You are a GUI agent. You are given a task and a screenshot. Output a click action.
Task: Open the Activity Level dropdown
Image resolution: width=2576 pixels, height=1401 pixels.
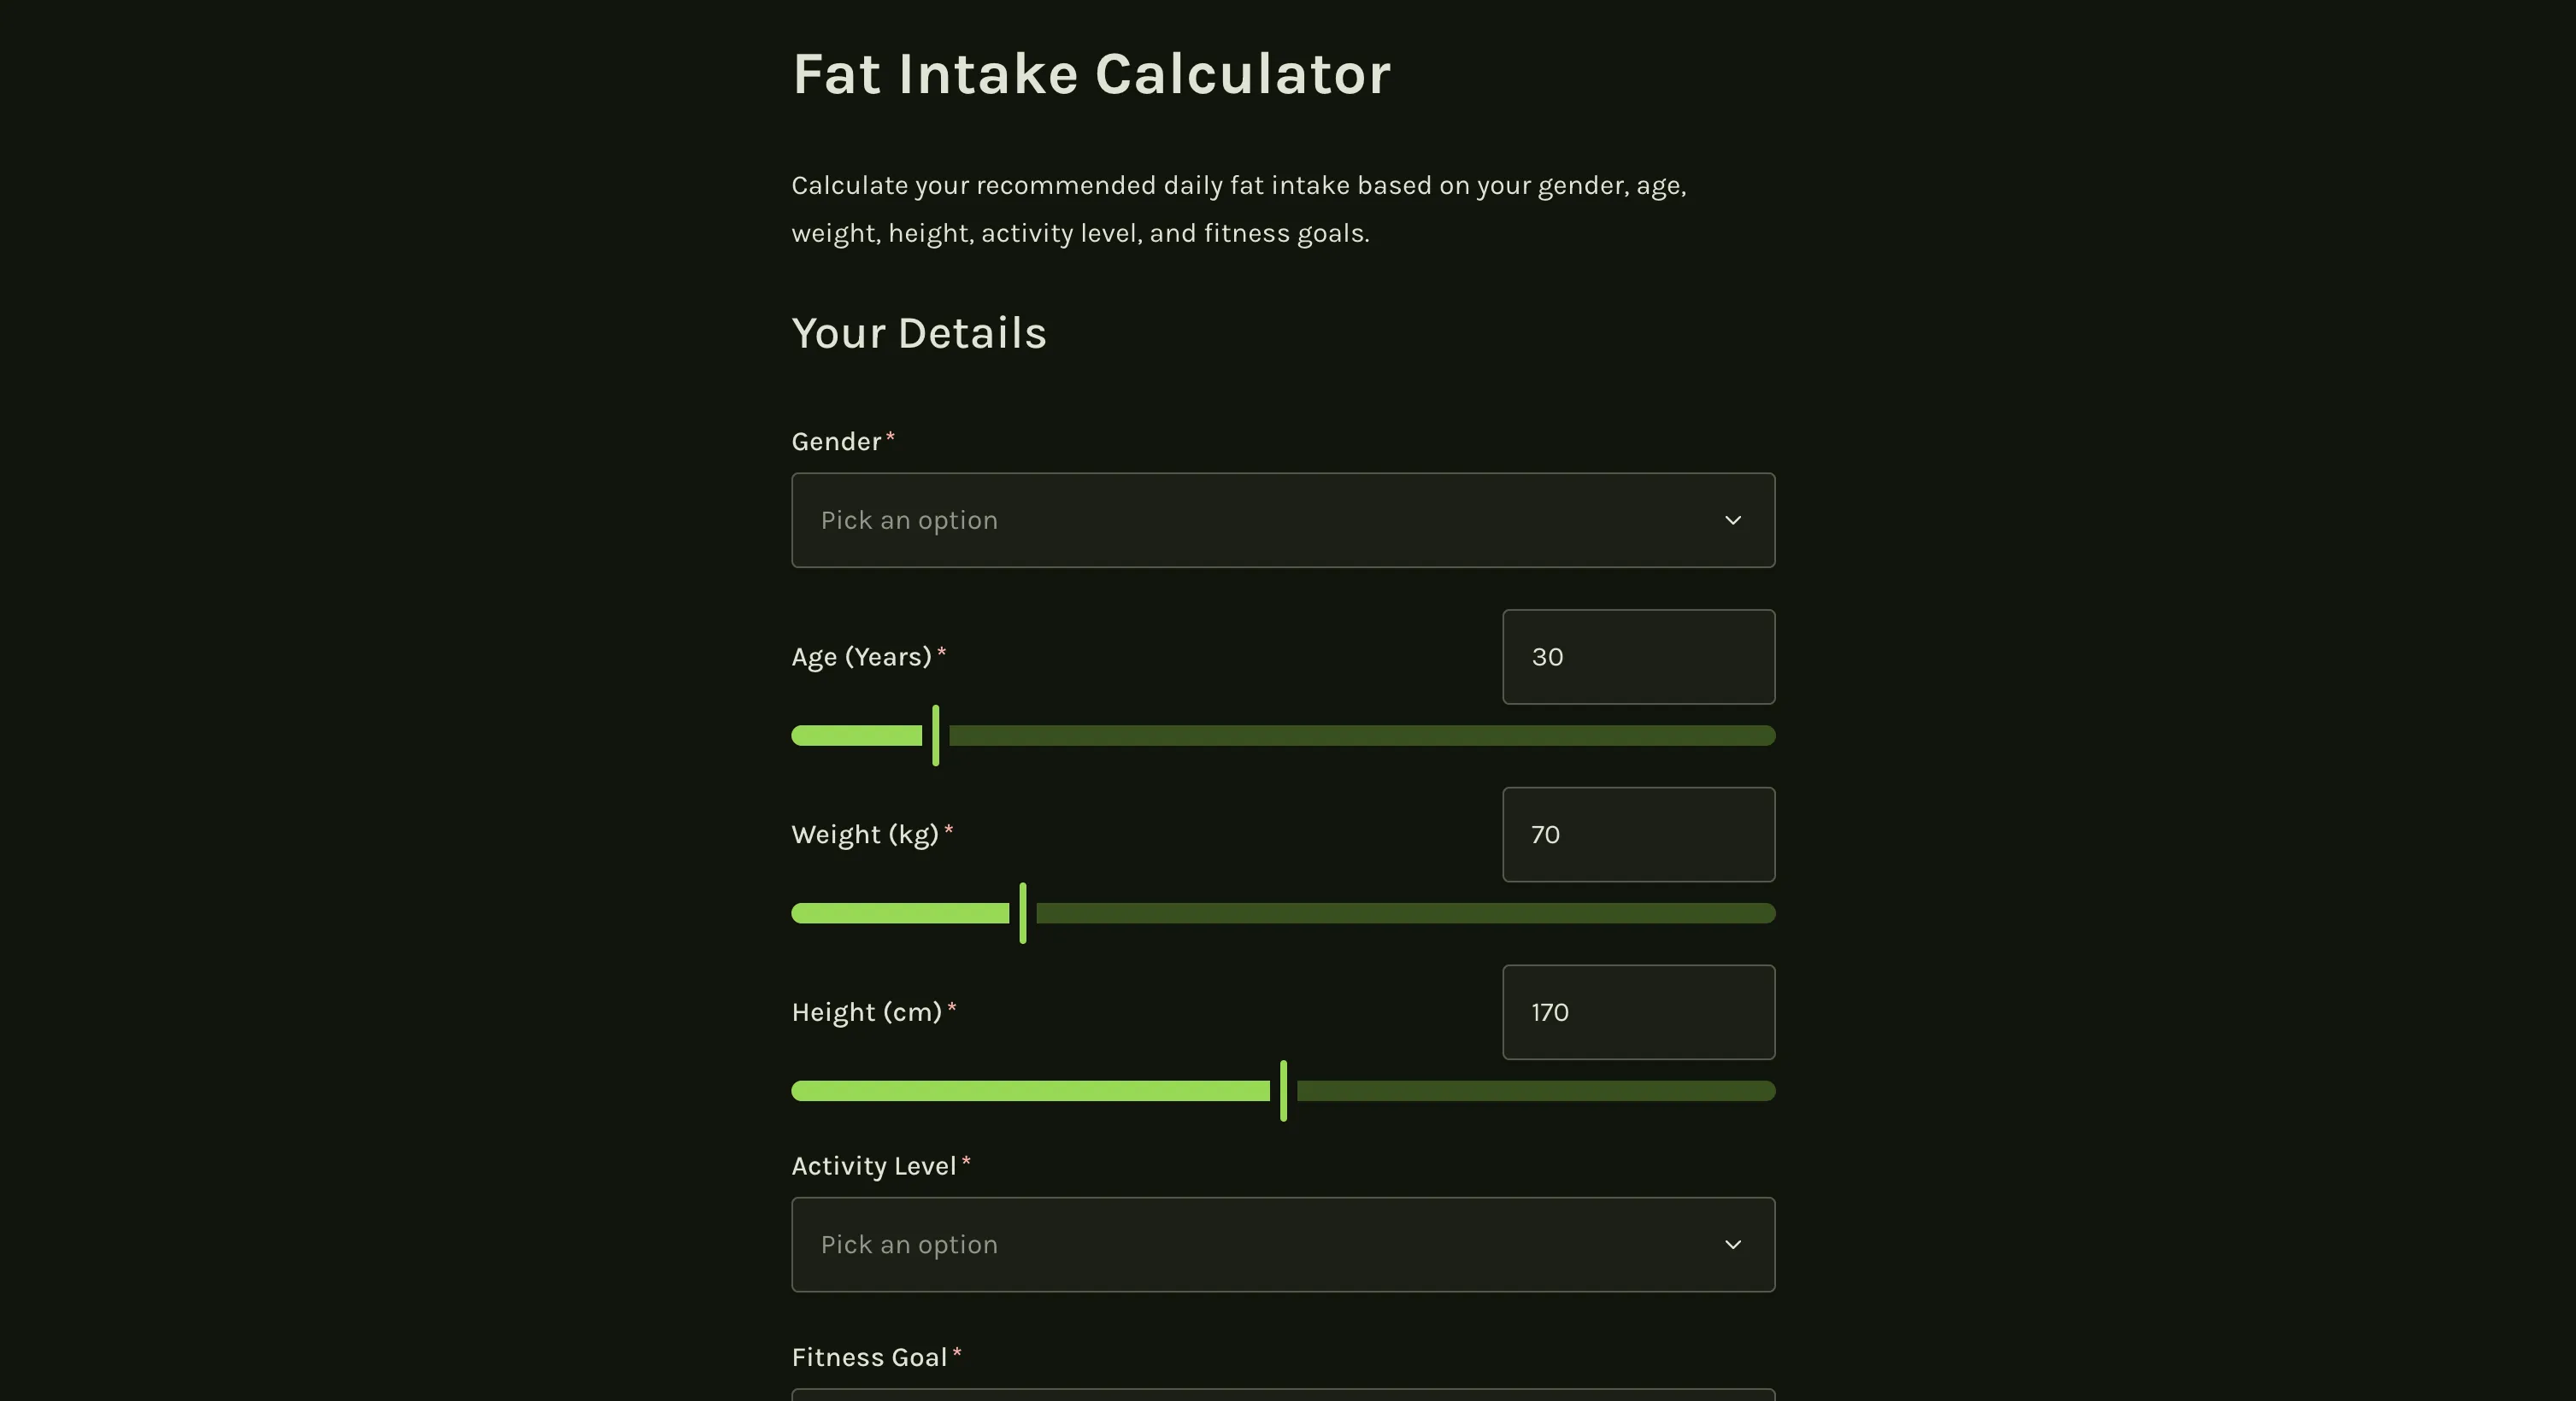pyautogui.click(x=1283, y=1244)
